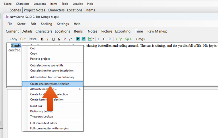Apply underline formatting button
Screen dimensions: 218x138
coord(53,39)
